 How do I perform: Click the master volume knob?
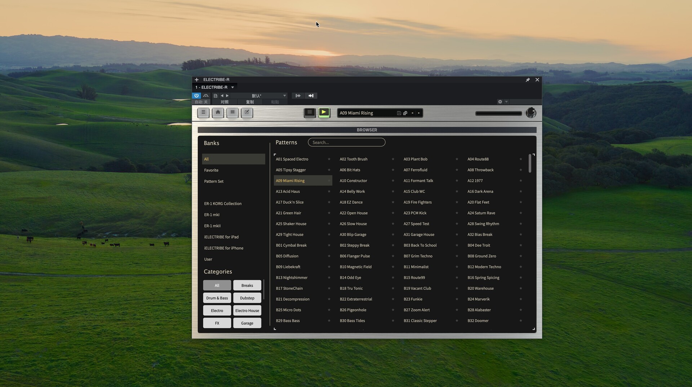[531, 113]
